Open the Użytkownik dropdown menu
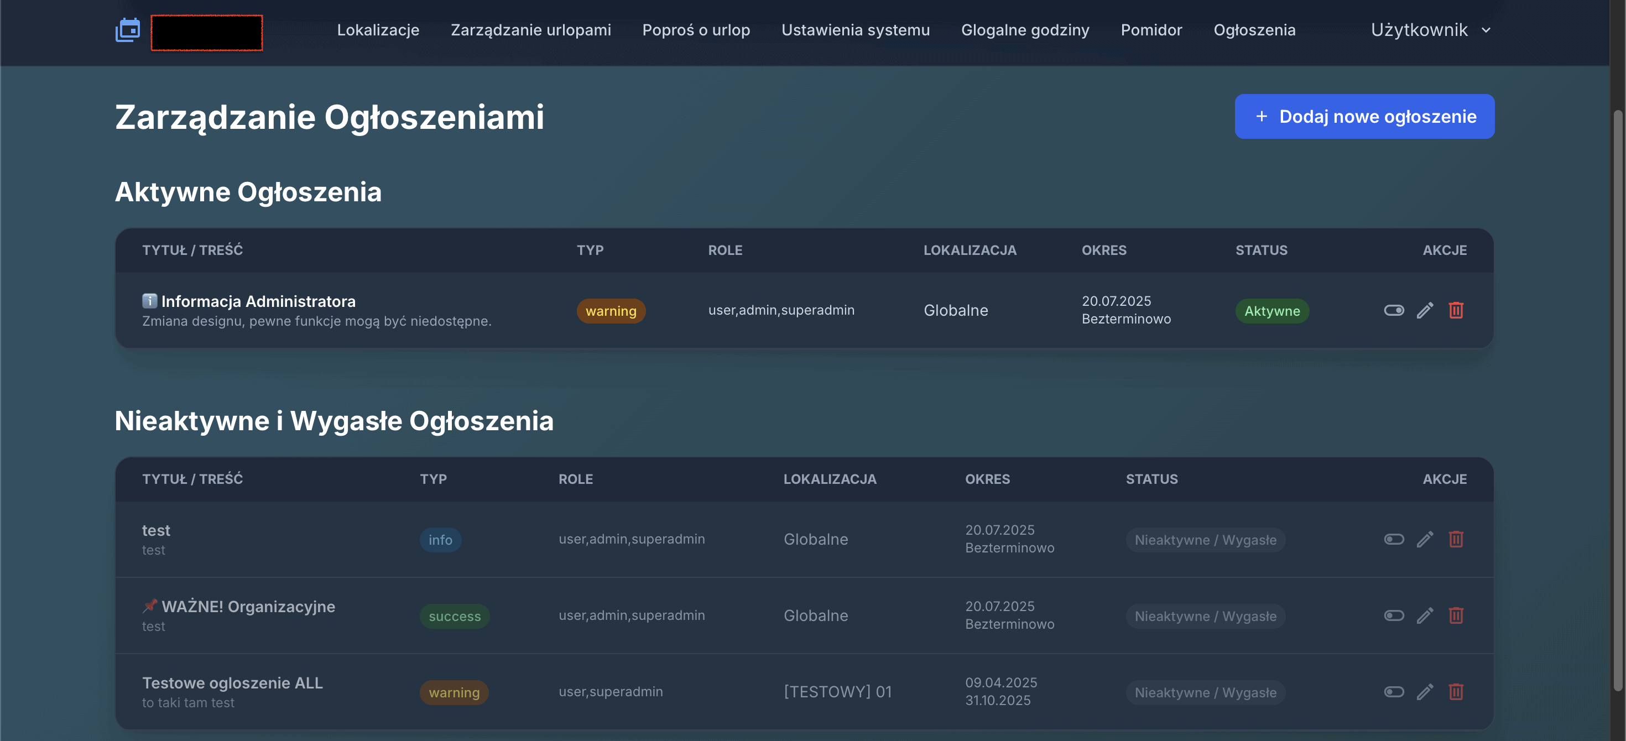 coord(1430,30)
